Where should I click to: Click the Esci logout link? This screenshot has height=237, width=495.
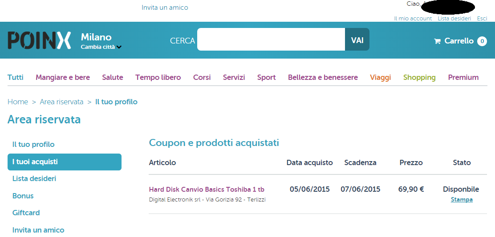pos(482,19)
